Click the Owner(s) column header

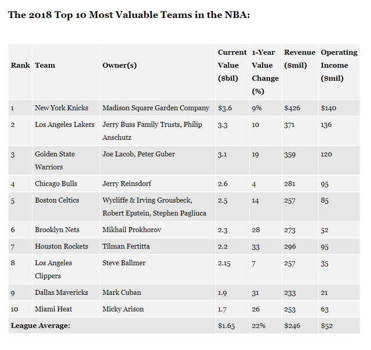[x=119, y=65]
